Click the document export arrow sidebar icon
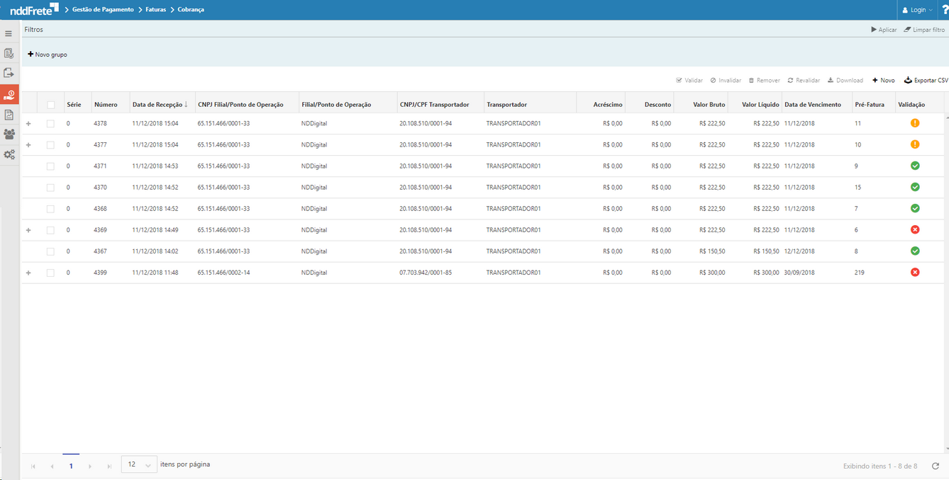The width and height of the screenshot is (949, 480). coord(9,73)
